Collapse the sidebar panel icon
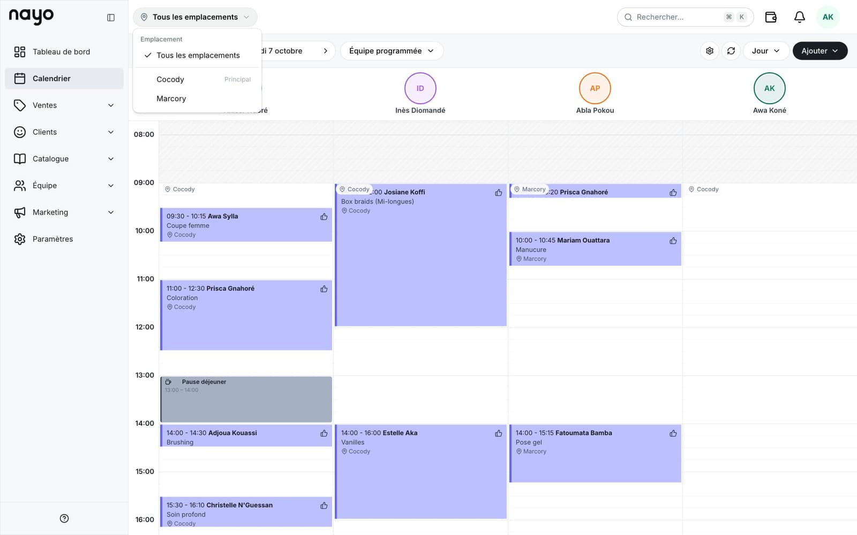 tap(111, 18)
